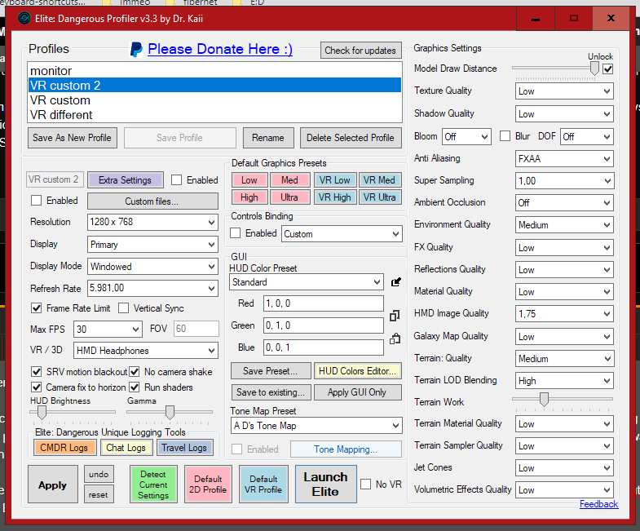Toggle the Unlock draw distance checkbox
The image size is (640, 531).
point(607,69)
